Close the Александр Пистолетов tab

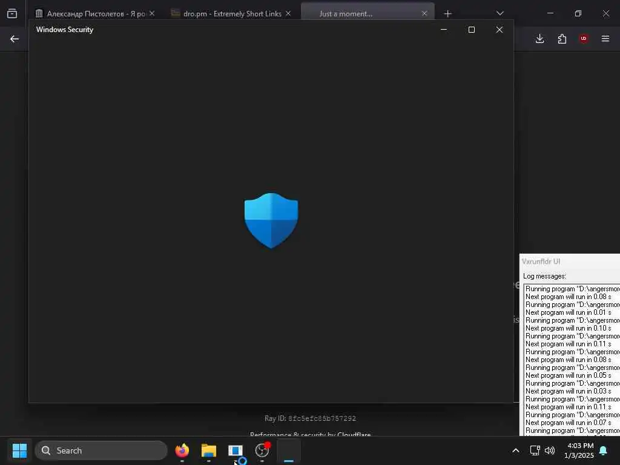(x=152, y=13)
